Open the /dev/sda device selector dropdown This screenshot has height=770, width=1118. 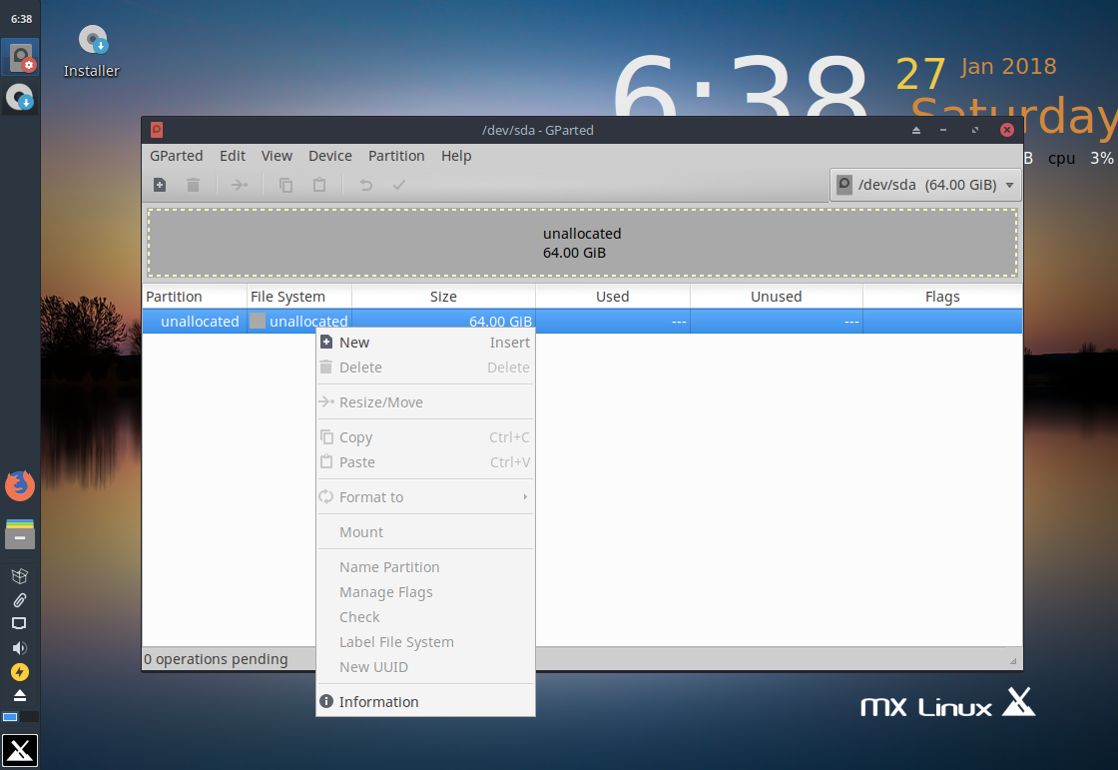click(x=925, y=185)
